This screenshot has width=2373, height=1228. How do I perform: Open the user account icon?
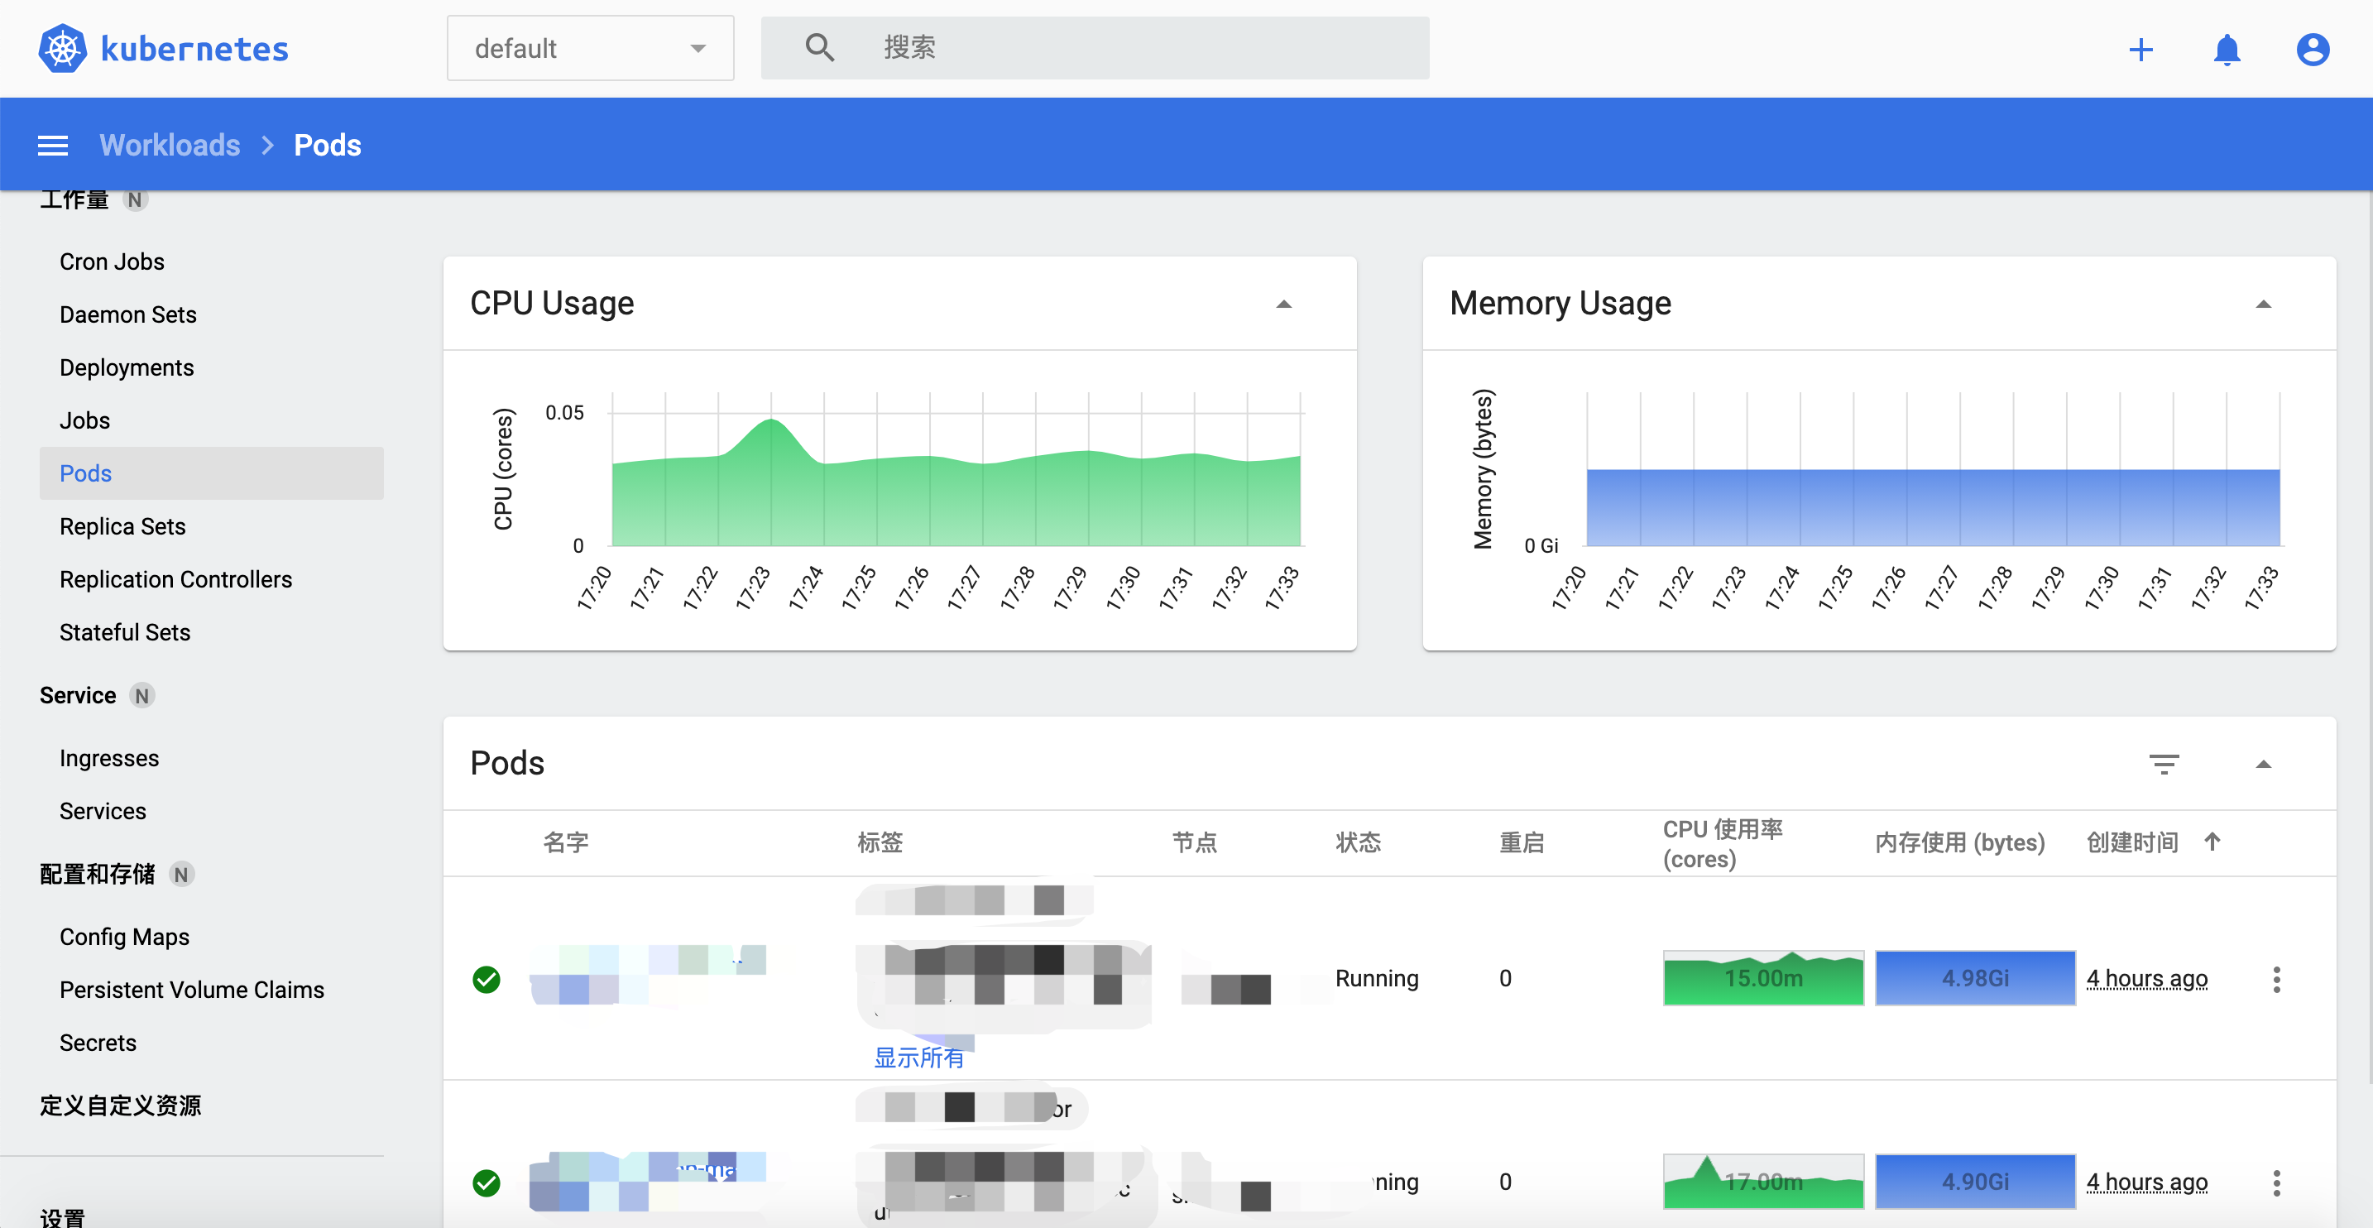click(x=2313, y=49)
